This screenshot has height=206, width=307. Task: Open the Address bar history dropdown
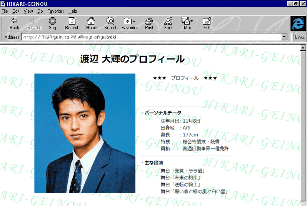click(x=285, y=37)
